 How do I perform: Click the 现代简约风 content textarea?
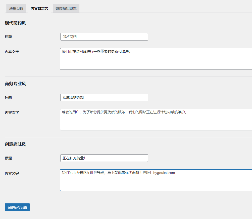coord(156,59)
